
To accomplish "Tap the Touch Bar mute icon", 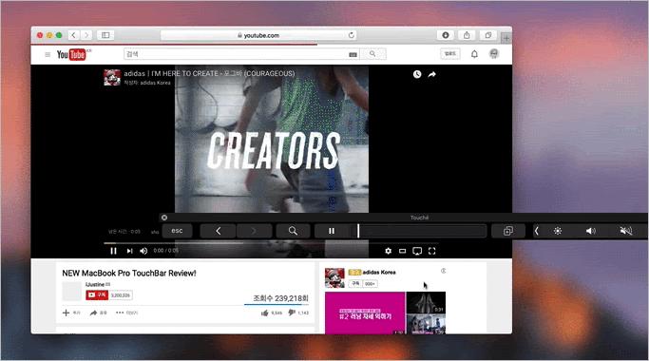I will pos(626,231).
